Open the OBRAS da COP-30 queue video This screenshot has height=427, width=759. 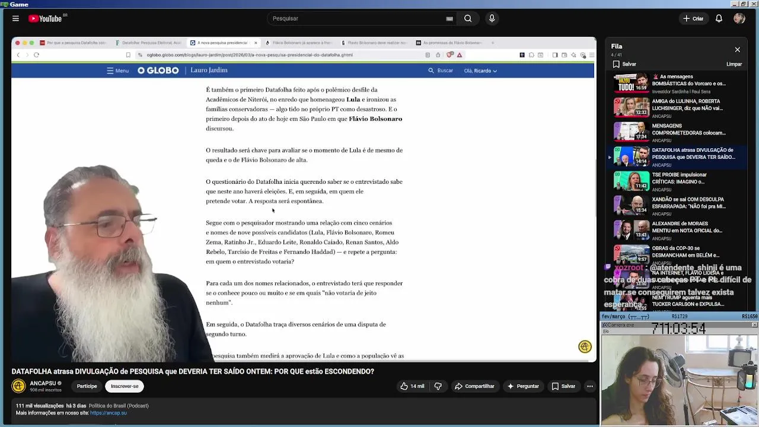point(678,255)
